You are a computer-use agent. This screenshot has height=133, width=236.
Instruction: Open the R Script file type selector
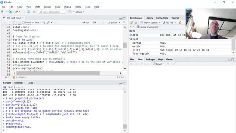point(121,77)
